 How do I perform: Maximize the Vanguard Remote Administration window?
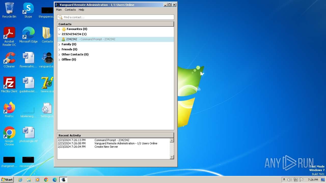click(x=170, y=5)
